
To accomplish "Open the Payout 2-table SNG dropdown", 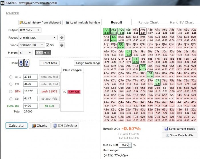I will 38,38.
